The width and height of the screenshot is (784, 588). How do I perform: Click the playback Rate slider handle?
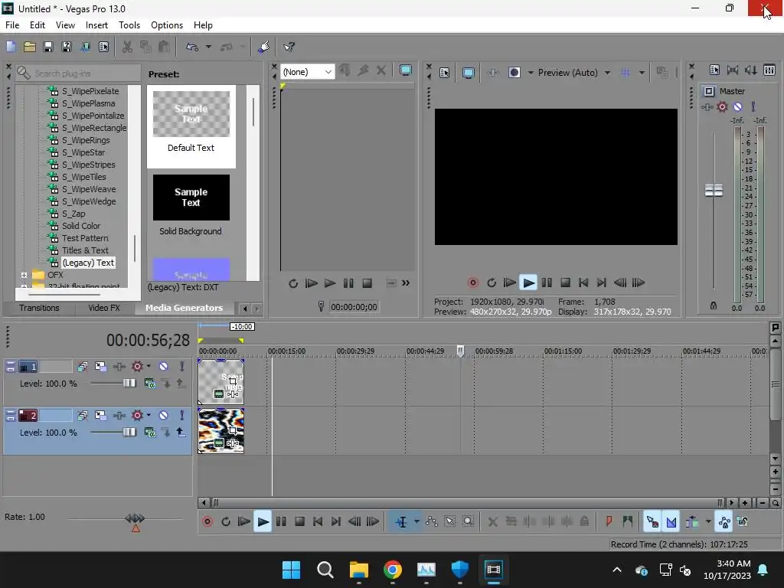pos(135,518)
